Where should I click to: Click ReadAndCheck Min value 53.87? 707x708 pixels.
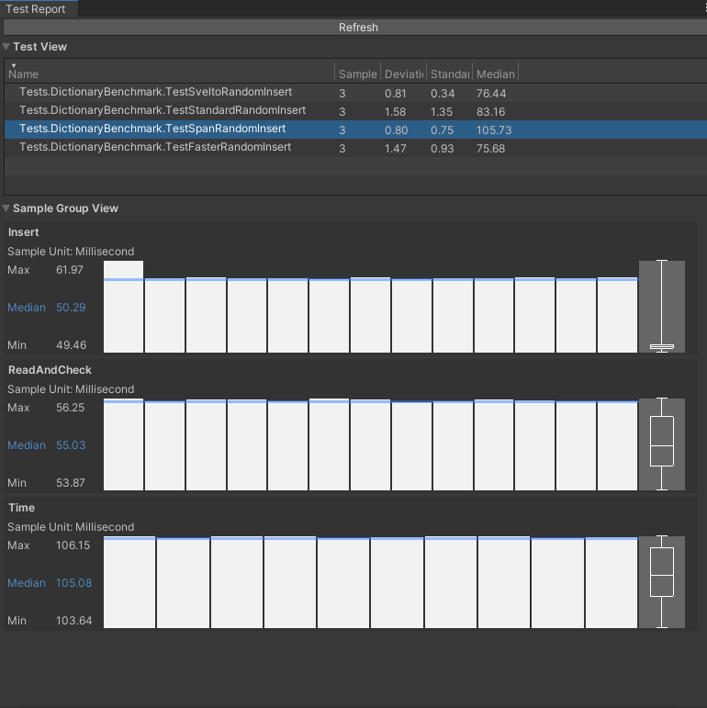point(71,483)
